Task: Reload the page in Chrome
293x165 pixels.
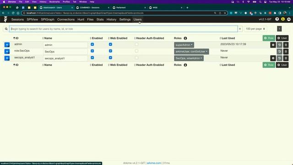Action: (13, 13)
